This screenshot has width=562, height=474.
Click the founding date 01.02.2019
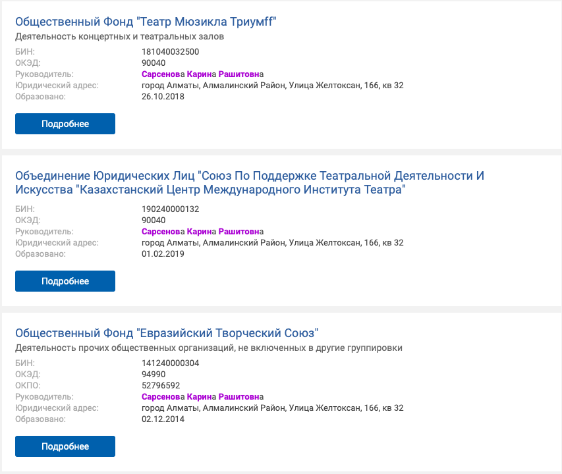pyautogui.click(x=163, y=254)
